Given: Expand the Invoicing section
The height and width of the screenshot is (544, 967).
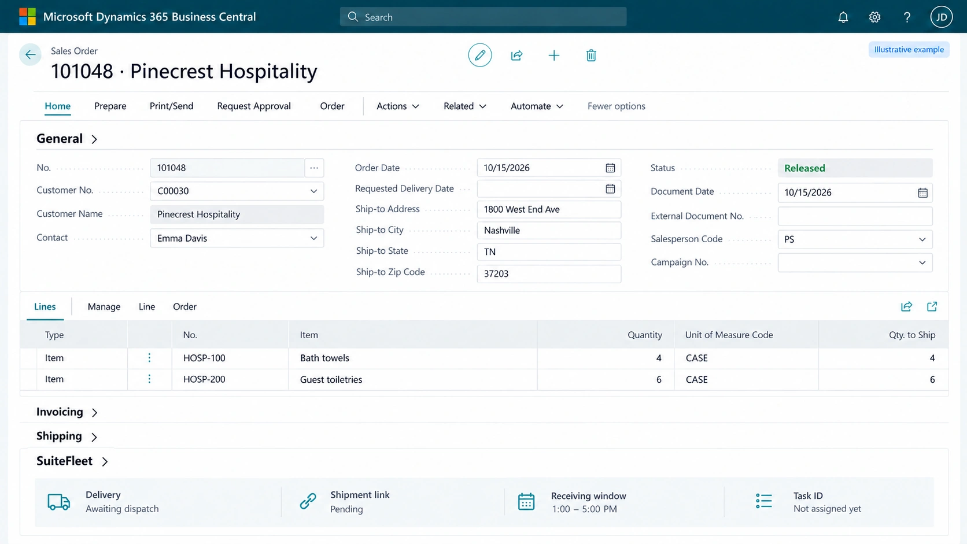Looking at the screenshot, I should 67,412.
